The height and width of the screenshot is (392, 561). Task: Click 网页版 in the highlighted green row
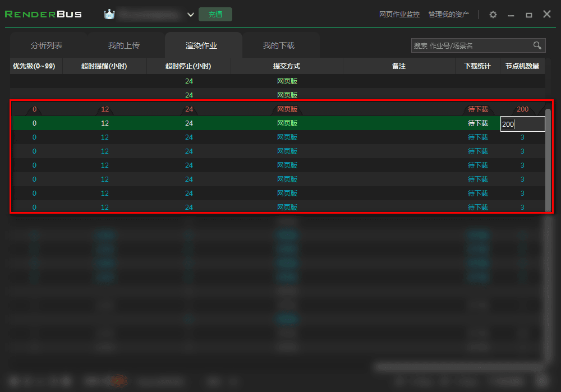click(x=287, y=123)
